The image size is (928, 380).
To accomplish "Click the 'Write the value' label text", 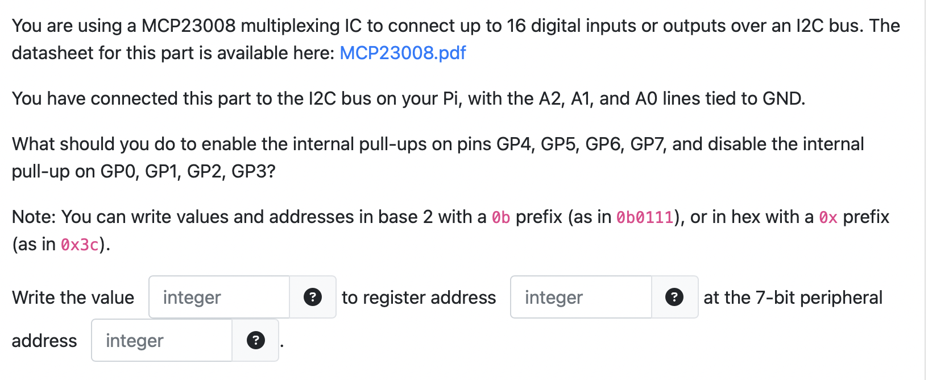I will 72,297.
